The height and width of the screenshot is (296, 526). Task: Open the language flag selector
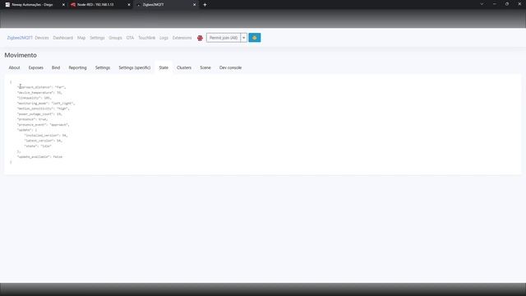(200, 38)
